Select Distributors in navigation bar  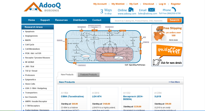coord(80,20)
